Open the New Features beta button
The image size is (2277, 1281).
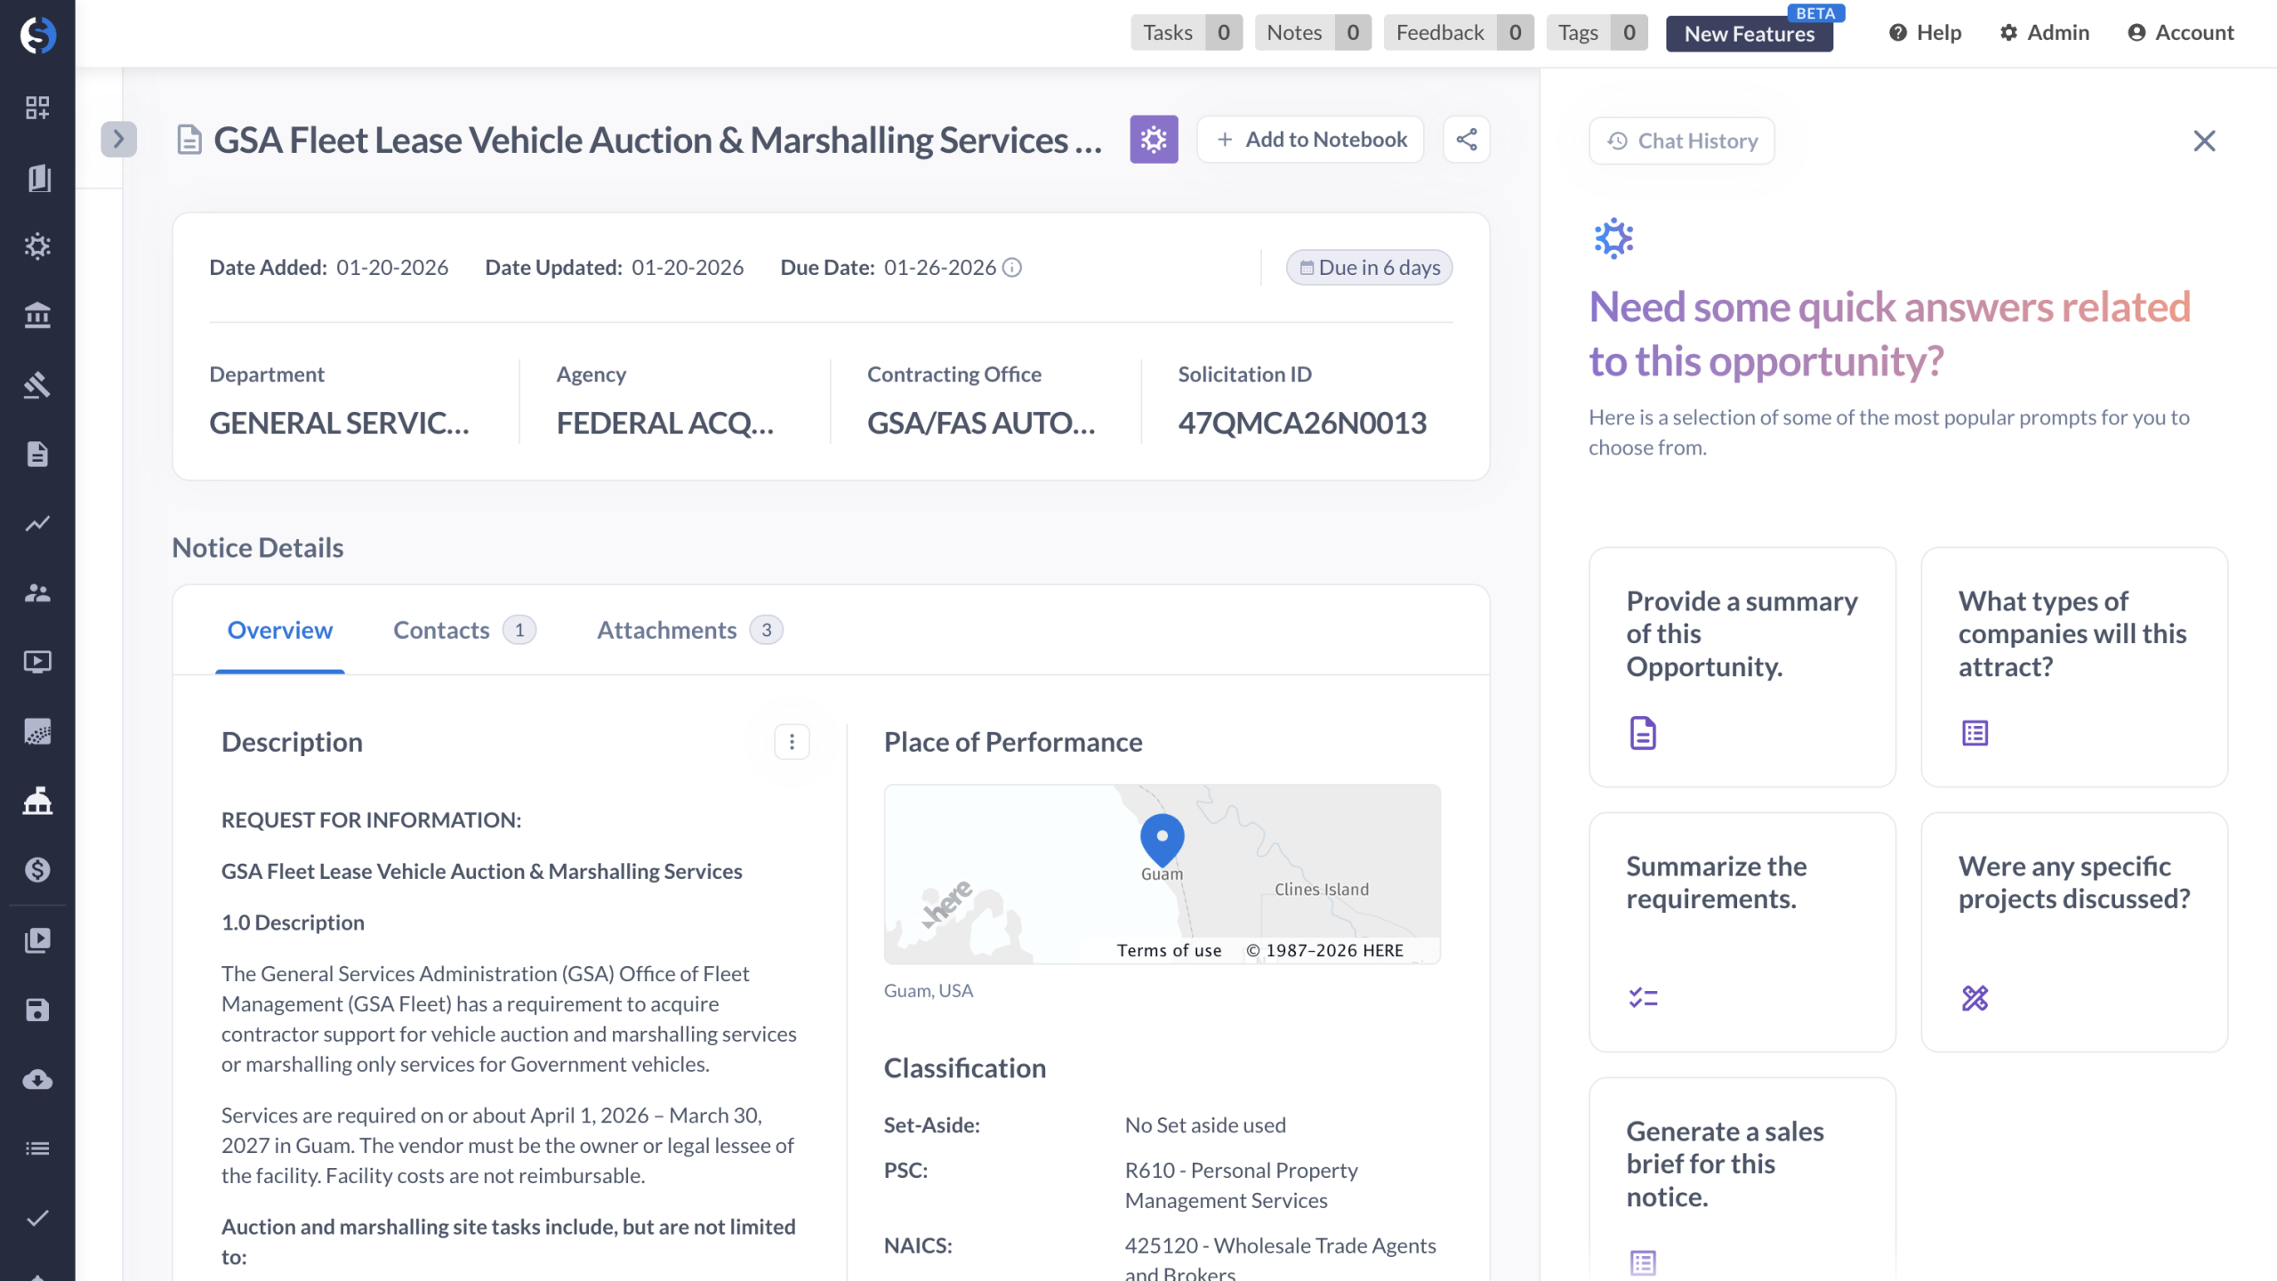pyautogui.click(x=1749, y=34)
